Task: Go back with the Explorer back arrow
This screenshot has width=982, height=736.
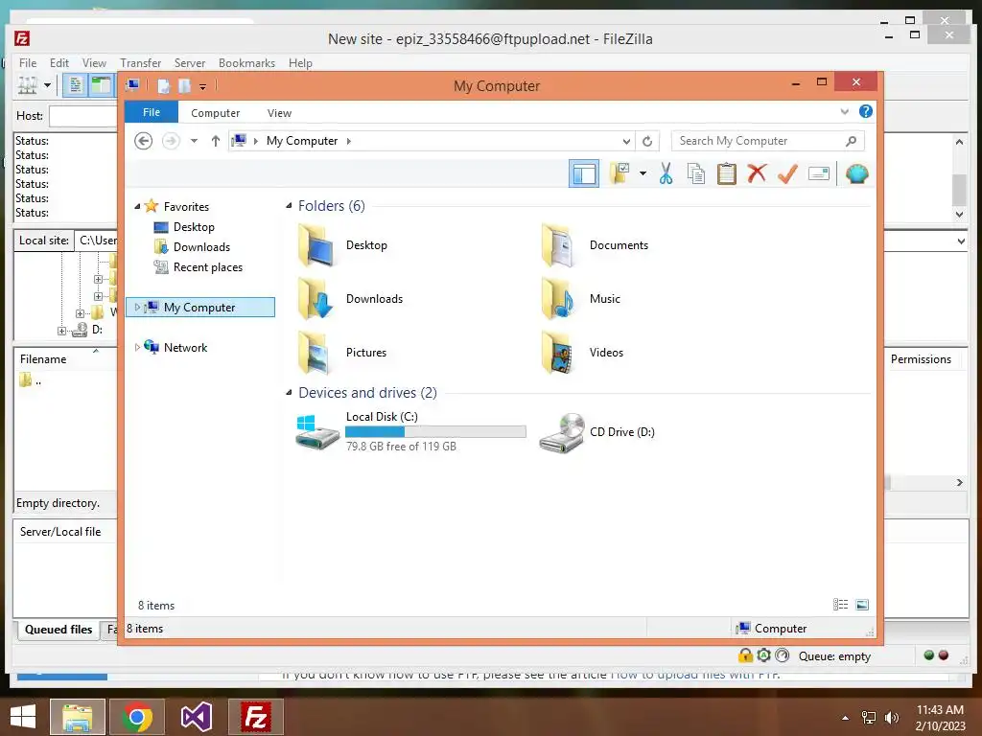Action: pyautogui.click(x=144, y=141)
